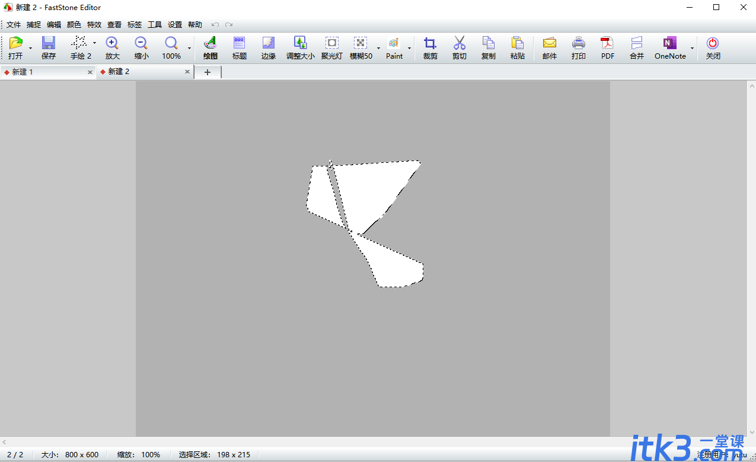
Task: Expand dropdown arrow next to OneNote
Action: 692,47
